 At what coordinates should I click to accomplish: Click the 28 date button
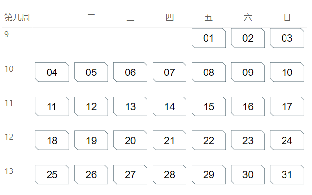coord(169,174)
